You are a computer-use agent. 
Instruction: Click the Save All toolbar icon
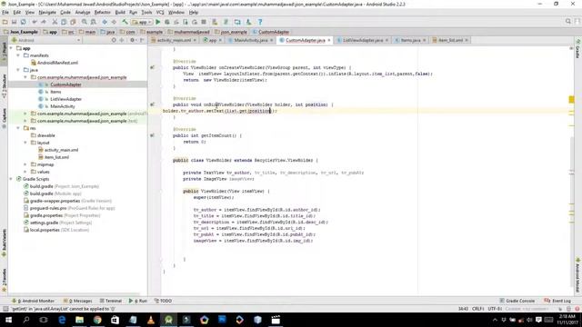click(x=15, y=22)
